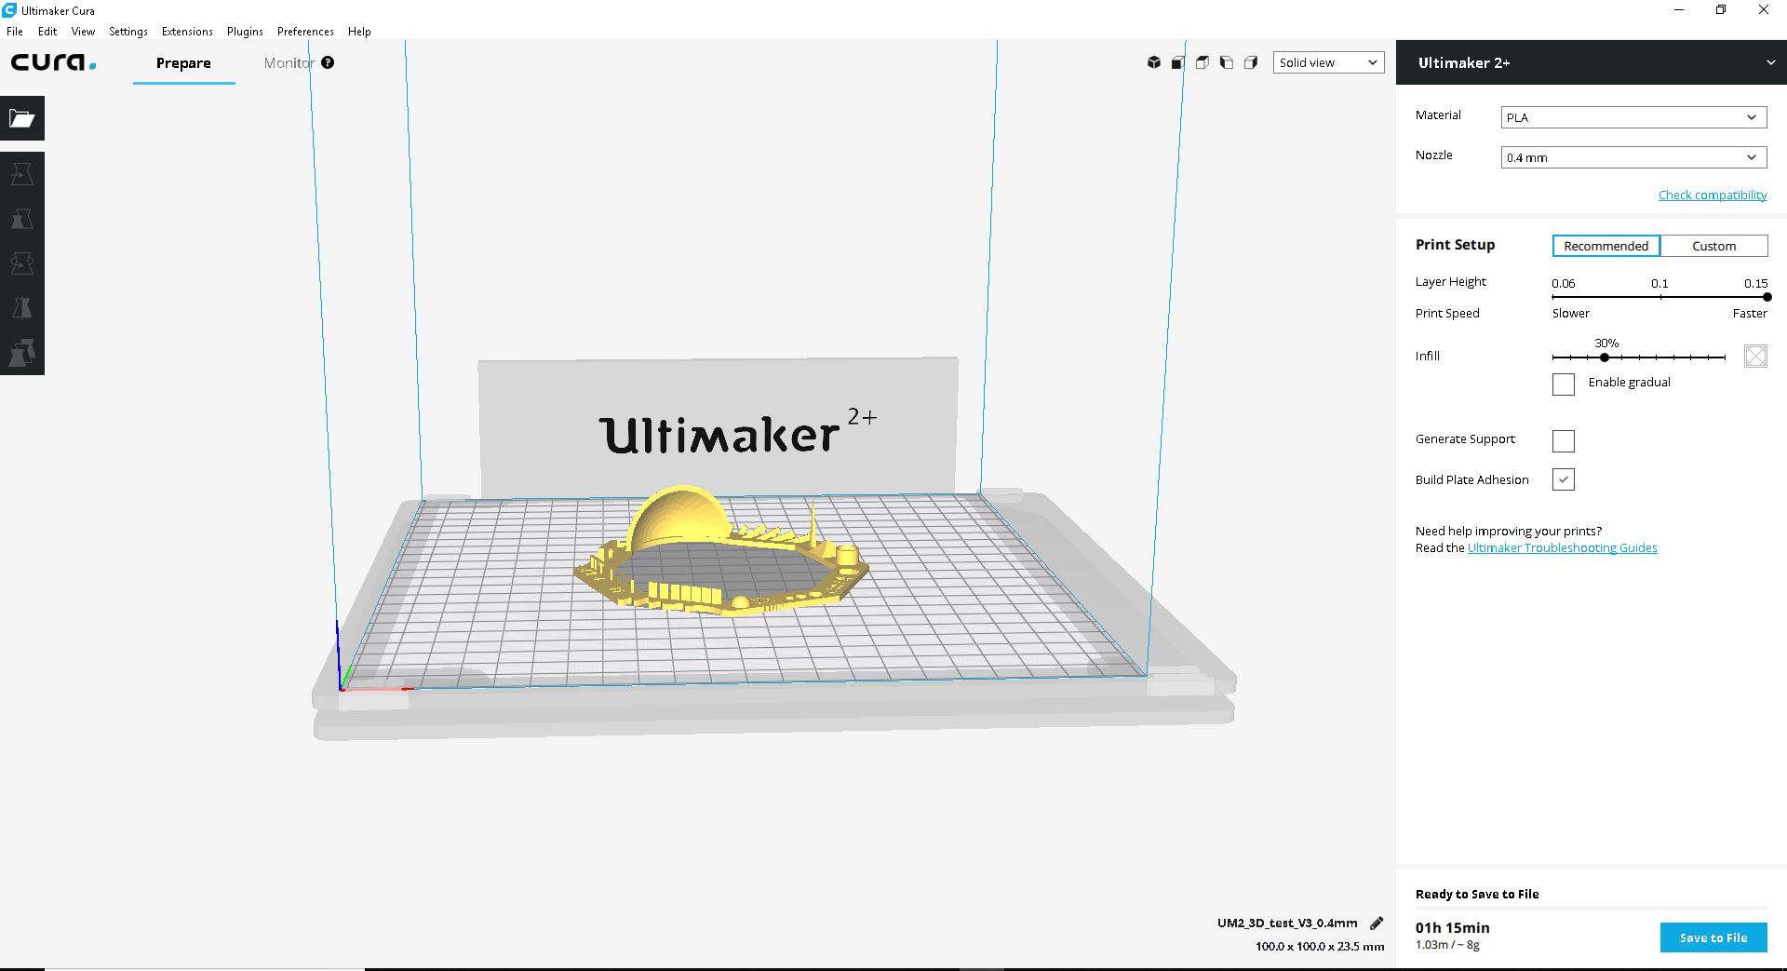Switch camera to front view icon
The width and height of the screenshot is (1787, 971).
(x=1178, y=62)
